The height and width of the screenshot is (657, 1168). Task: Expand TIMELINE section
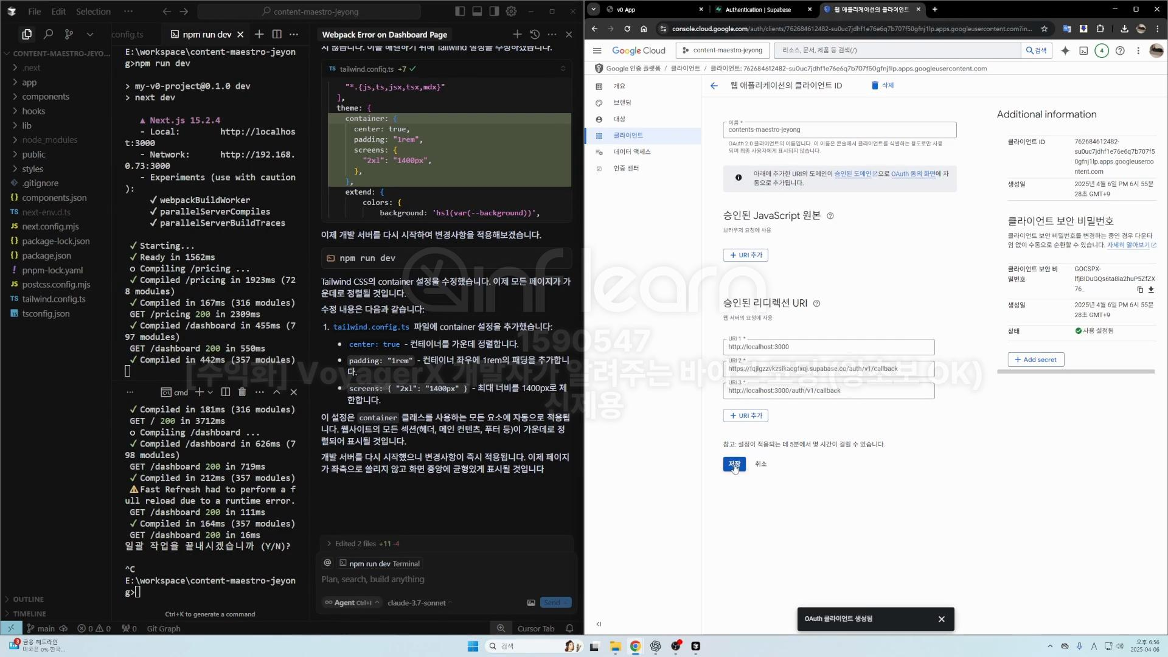[x=29, y=614]
